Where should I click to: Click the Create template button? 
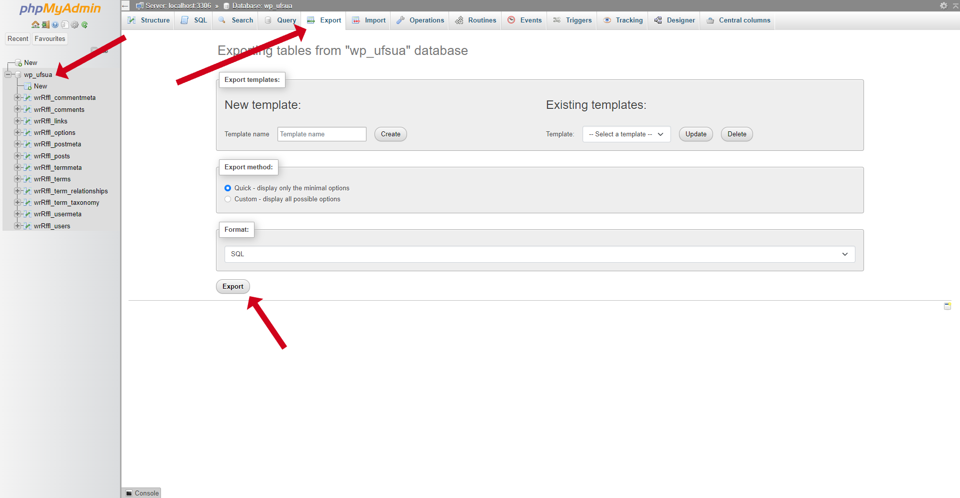[390, 134]
